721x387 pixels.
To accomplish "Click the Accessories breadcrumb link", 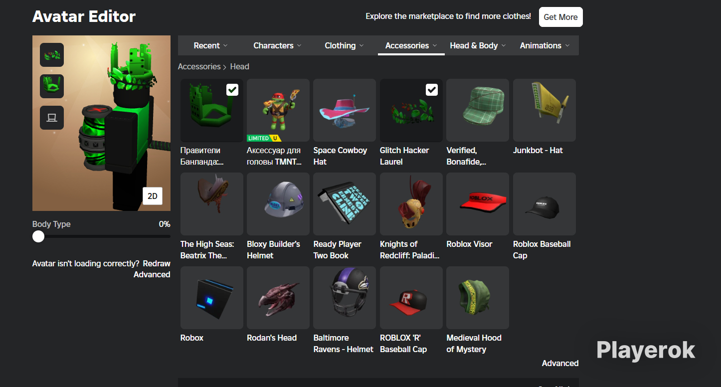I will click(199, 66).
